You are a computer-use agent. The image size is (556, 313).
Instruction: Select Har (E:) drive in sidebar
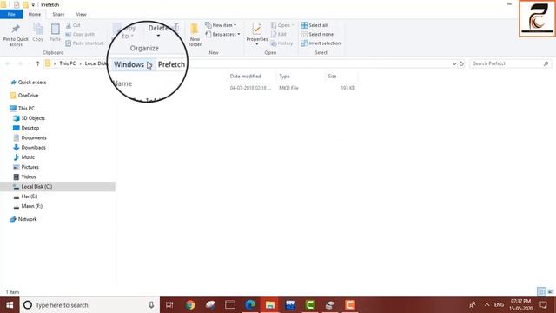coord(29,196)
